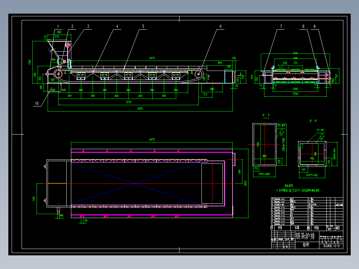Select the 名称 column header in the parts list
The width and height of the screenshot is (359, 269).
(x=297, y=228)
